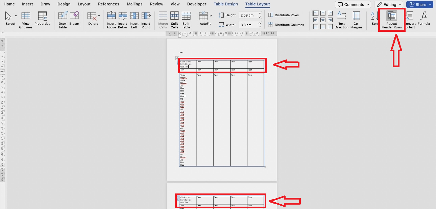Select the Table Layout tab
The height and width of the screenshot is (209, 436).
point(258,4)
